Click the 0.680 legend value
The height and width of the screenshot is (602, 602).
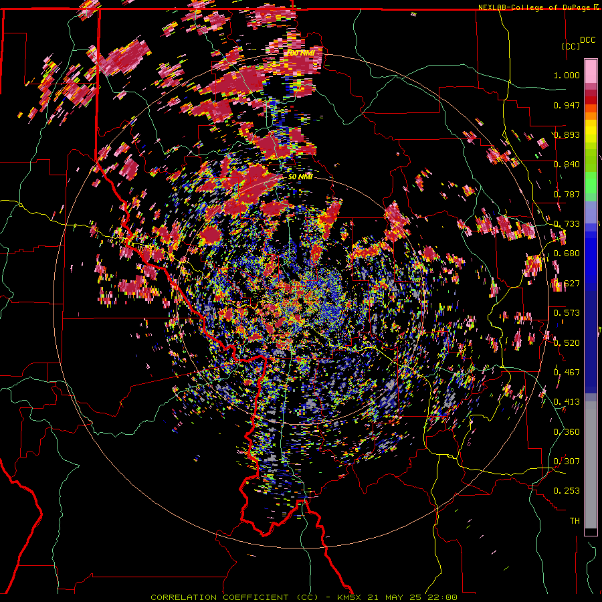pos(567,254)
